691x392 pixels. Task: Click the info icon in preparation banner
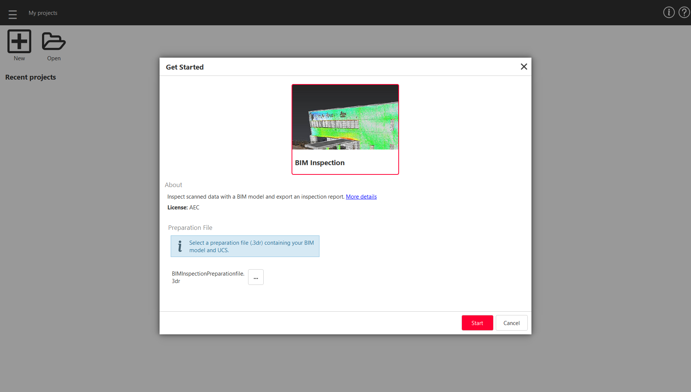click(x=180, y=246)
